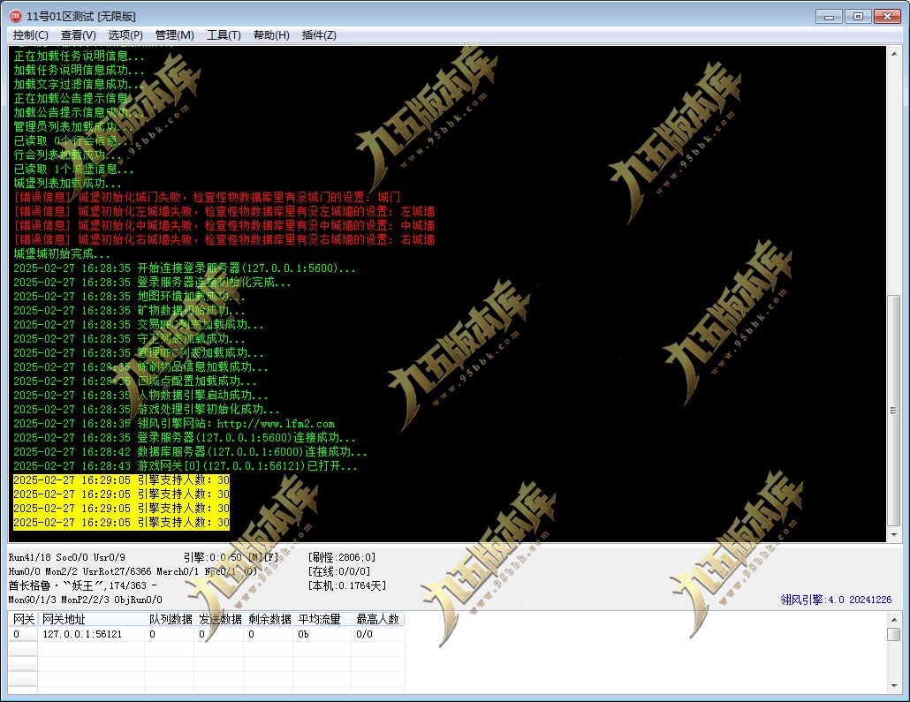
Task: Click the [本机:0.1764天] uptime text
Action: (x=347, y=585)
